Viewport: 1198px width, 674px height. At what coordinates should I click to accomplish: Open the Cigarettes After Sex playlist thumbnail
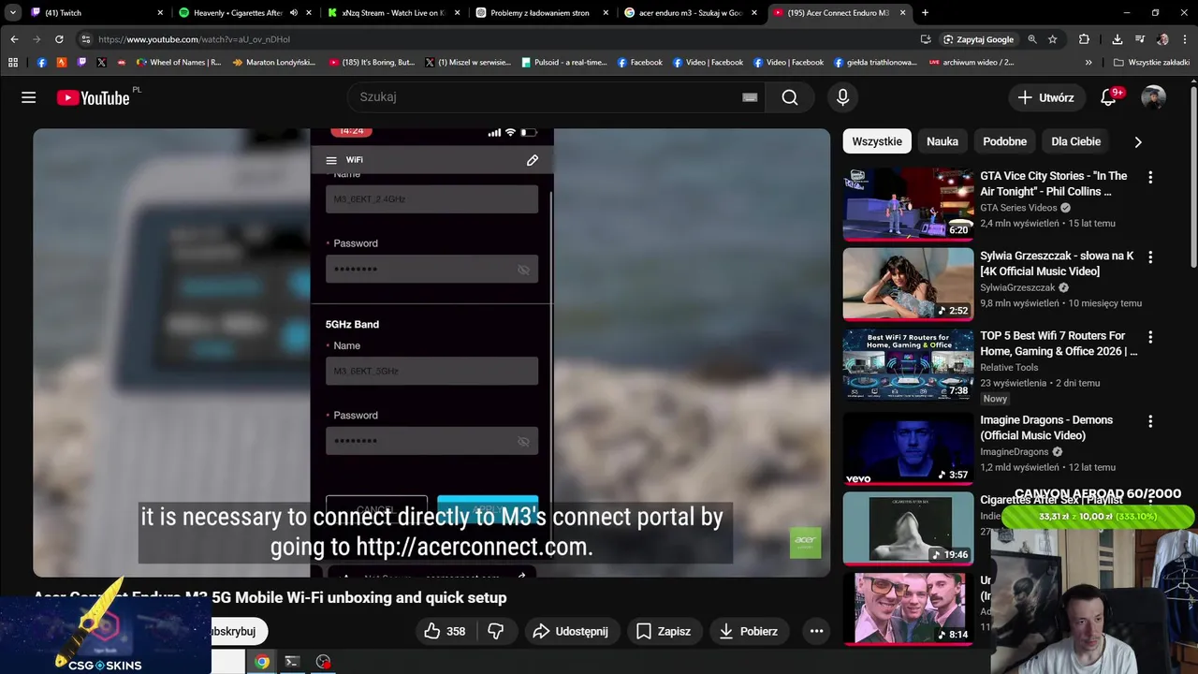coord(908,529)
